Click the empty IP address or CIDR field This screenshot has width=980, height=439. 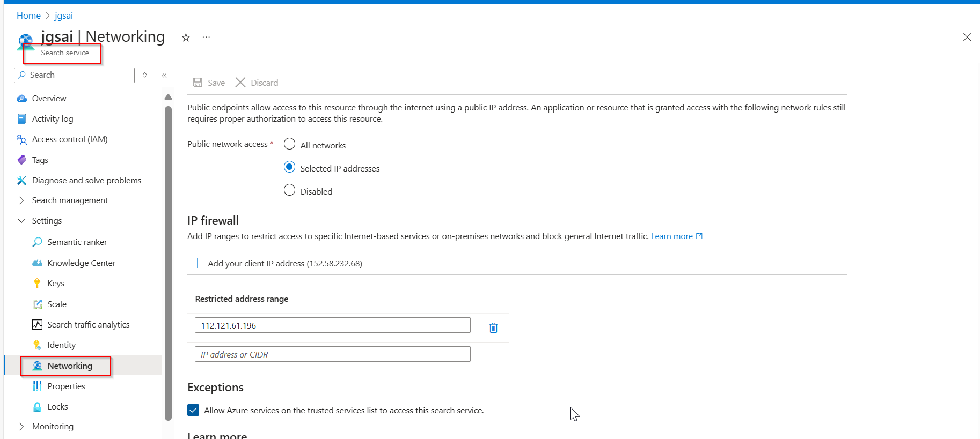click(333, 354)
